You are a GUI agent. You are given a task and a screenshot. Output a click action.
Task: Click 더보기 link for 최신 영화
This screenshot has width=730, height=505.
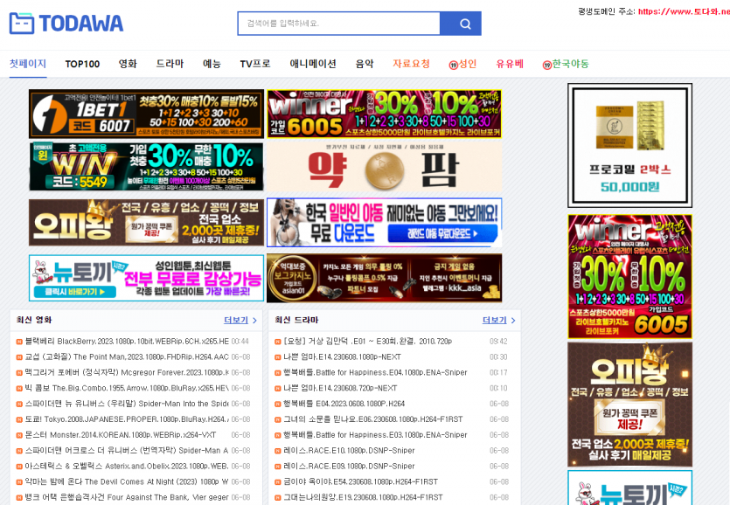(236, 321)
